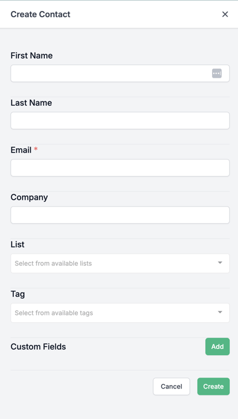Expand the Tag dropdown arrow
This screenshot has height=419, width=238.
click(x=220, y=312)
